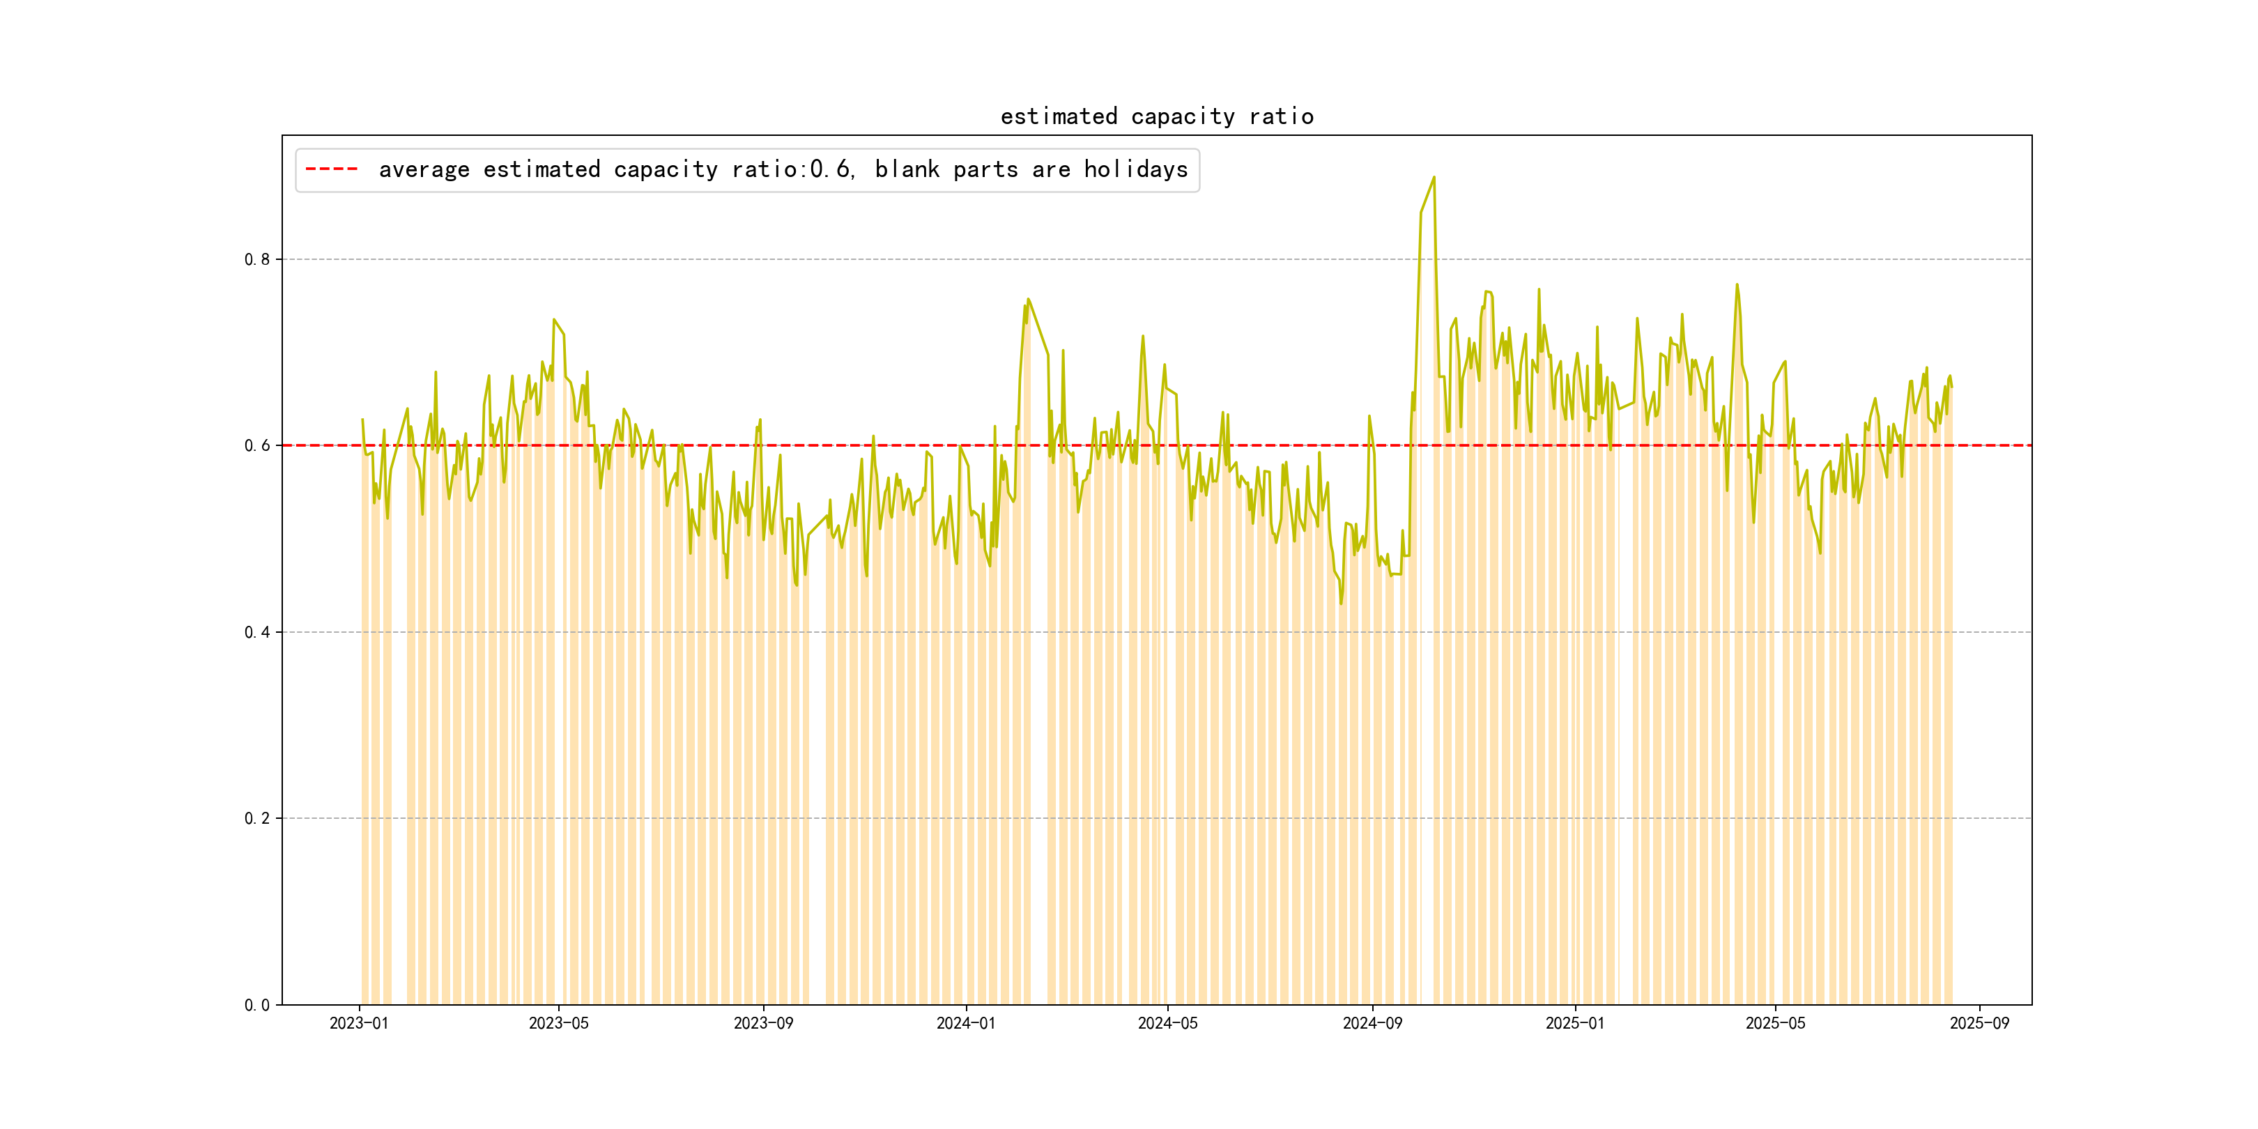Screen dimensions: 2258x1129
Task: Click the 2024-09 x-axis label
Action: coord(1372,1024)
